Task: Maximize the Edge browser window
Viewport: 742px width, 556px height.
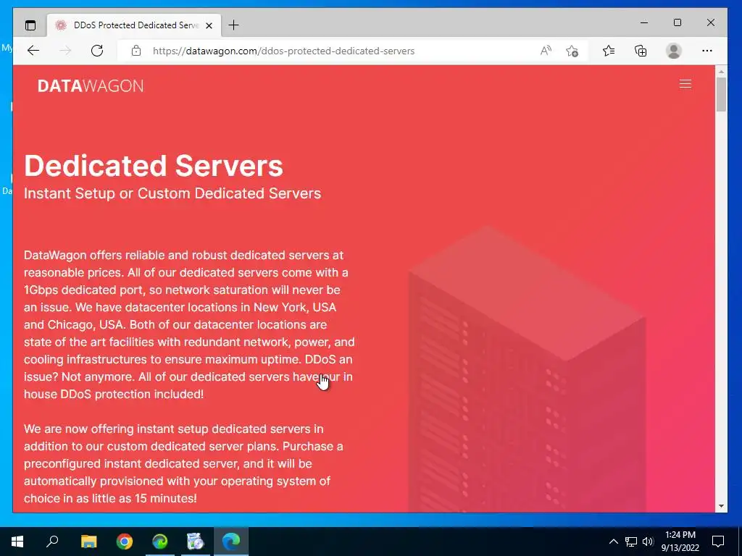Action: [x=678, y=22]
